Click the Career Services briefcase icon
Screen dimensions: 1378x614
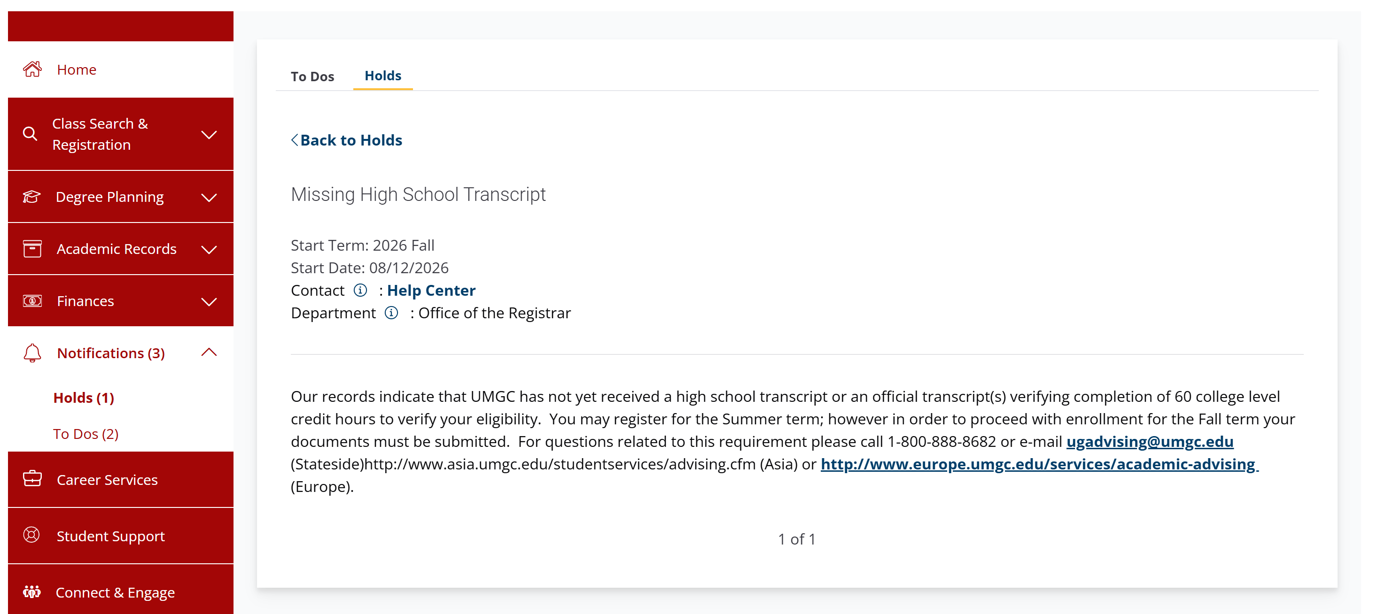tap(32, 479)
